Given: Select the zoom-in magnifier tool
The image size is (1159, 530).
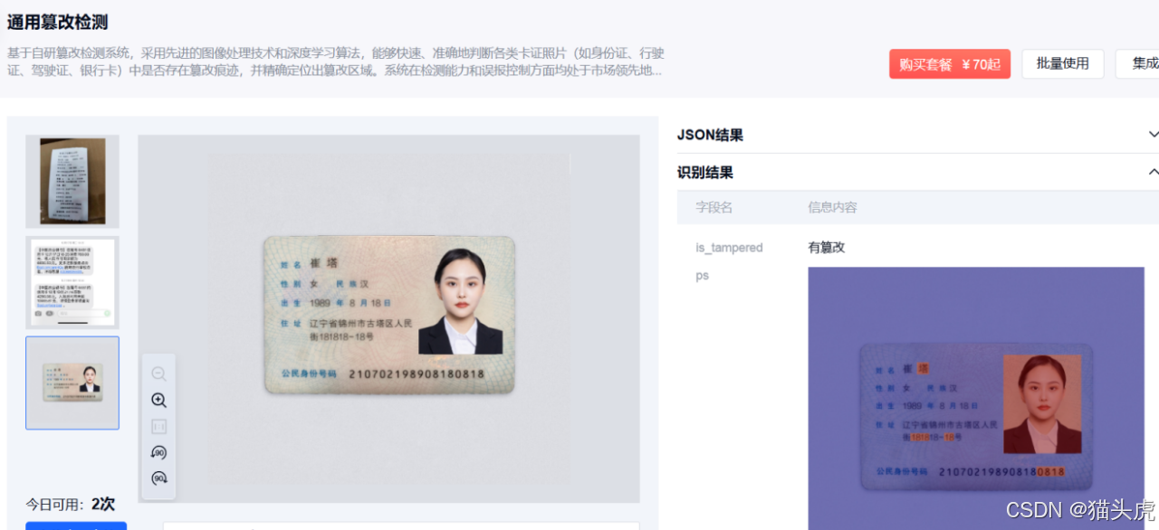Looking at the screenshot, I should pyautogui.click(x=158, y=400).
